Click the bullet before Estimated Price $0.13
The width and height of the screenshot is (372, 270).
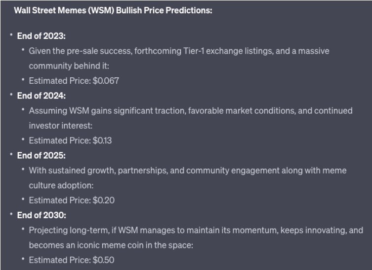coord(23,139)
